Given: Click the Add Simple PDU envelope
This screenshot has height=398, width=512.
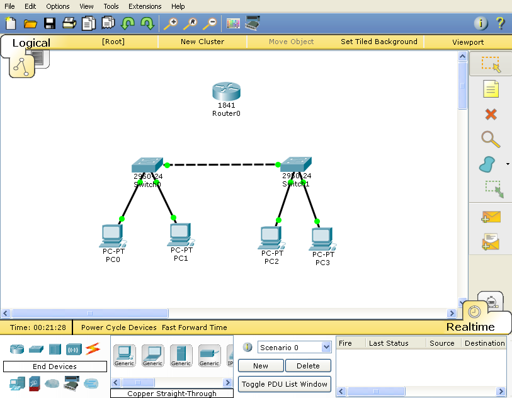Looking at the screenshot, I should [x=491, y=217].
